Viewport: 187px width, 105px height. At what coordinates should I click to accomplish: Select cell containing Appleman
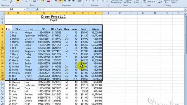[x=30, y=36]
